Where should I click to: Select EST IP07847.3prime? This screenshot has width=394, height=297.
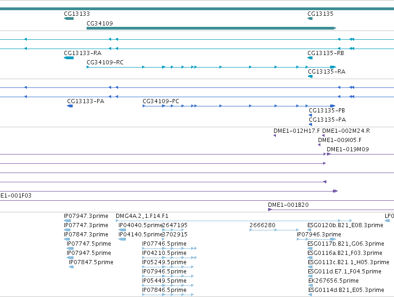pos(86,235)
